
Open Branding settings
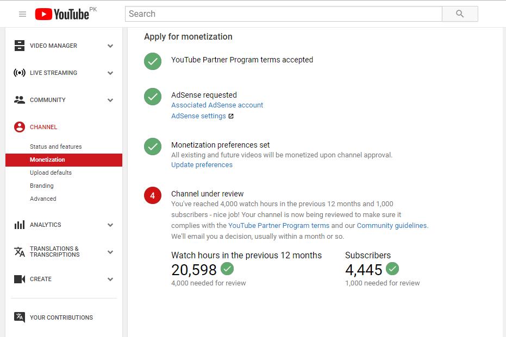42,186
